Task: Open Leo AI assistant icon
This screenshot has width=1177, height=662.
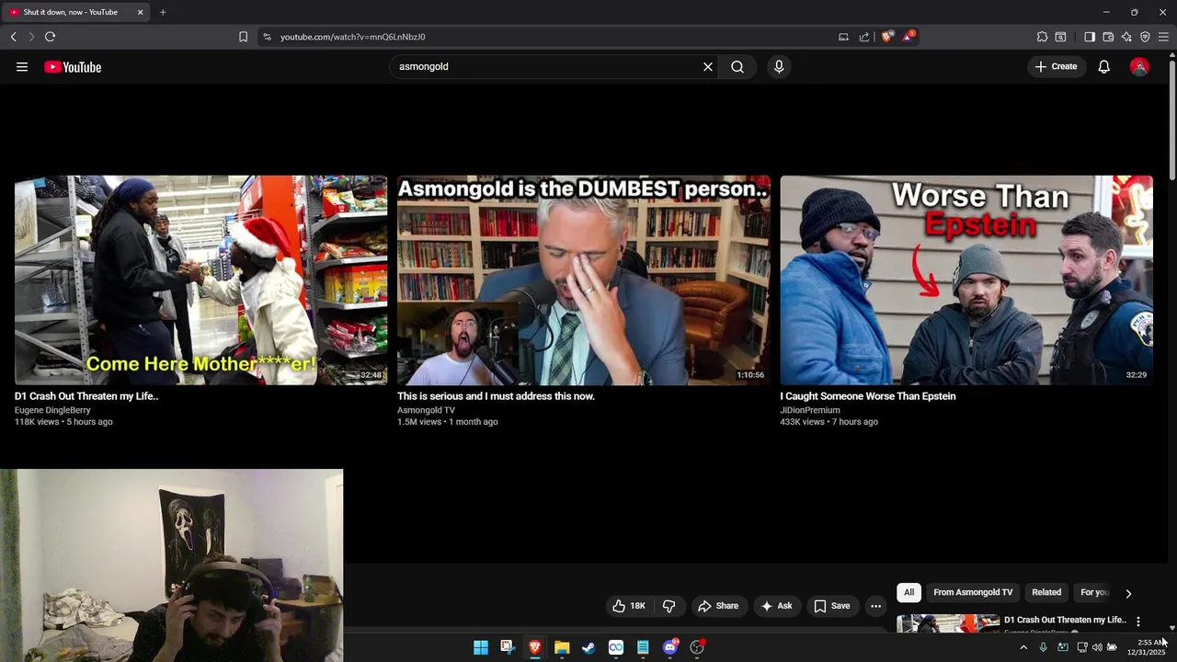Action: pos(1126,37)
